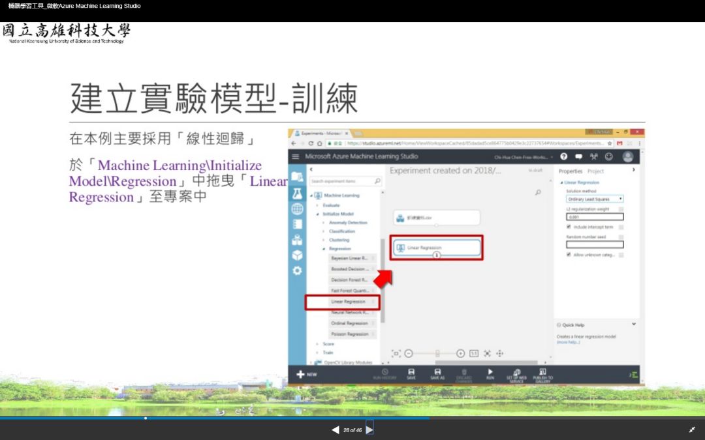Expand the Evaluate tree node
This screenshot has width=705, height=440.
pyautogui.click(x=317, y=205)
